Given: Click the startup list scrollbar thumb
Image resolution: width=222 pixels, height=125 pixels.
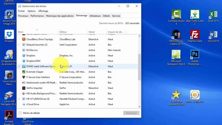Looking at the screenshot, I should pyautogui.click(x=139, y=67).
